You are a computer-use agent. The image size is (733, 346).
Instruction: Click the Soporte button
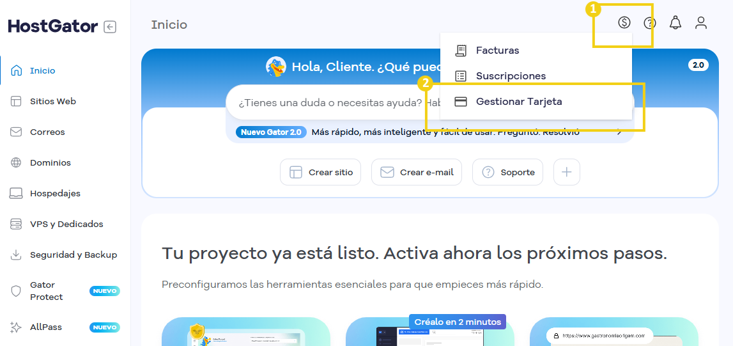(x=507, y=172)
